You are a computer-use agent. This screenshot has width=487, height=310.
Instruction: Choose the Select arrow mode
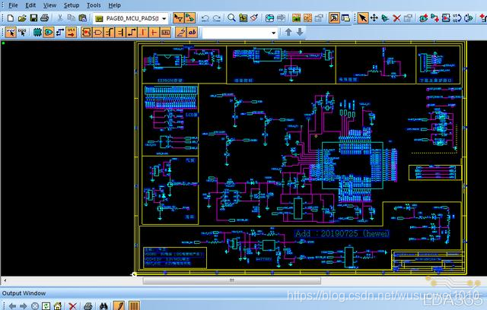[x=362, y=18]
